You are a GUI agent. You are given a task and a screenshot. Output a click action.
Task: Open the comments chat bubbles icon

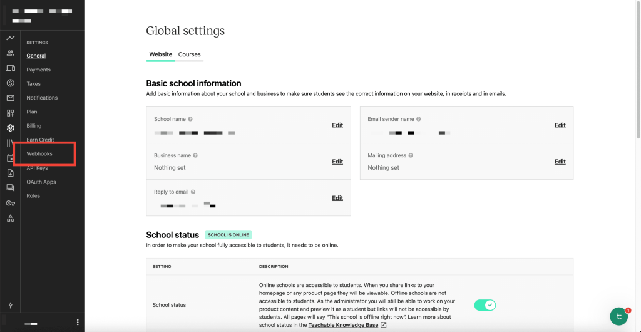click(10, 188)
